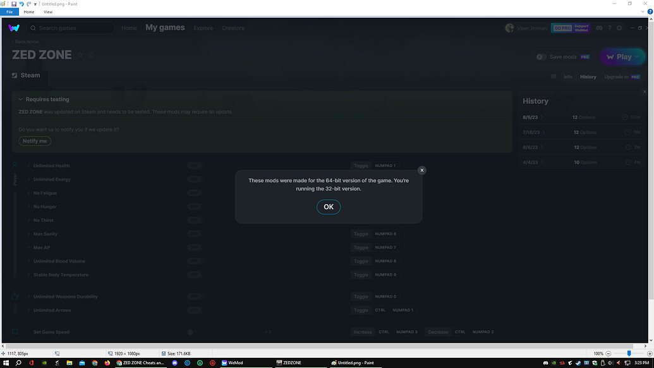Click the Redo arrow in Paint's title bar
654x368 pixels.
click(28, 4)
